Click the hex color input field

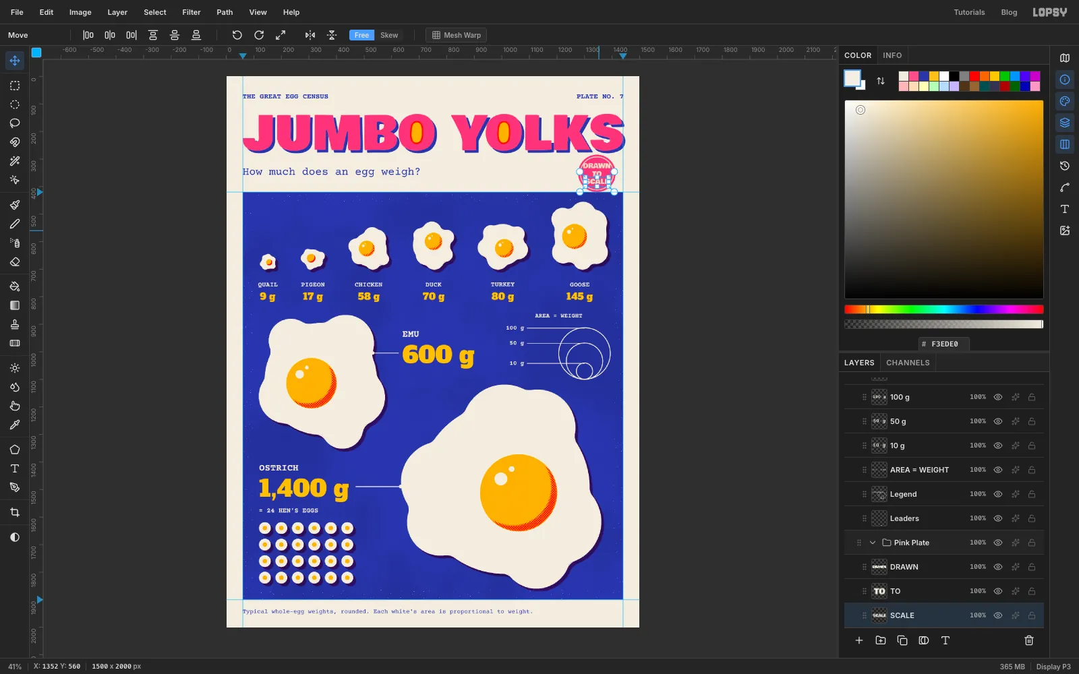(944, 344)
